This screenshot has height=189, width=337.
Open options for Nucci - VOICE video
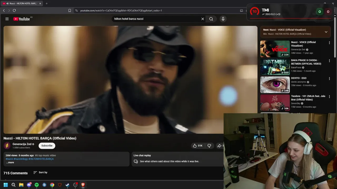click(x=329, y=43)
